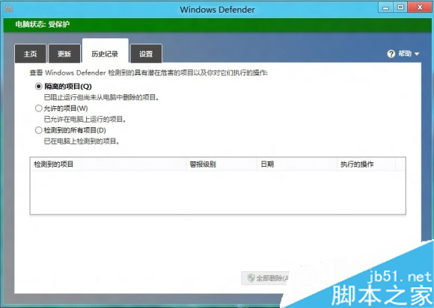
Task: Close the Windows Defender window
Action: 420,7
